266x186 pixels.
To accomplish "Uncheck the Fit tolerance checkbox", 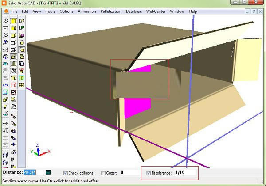I will point(149,173).
